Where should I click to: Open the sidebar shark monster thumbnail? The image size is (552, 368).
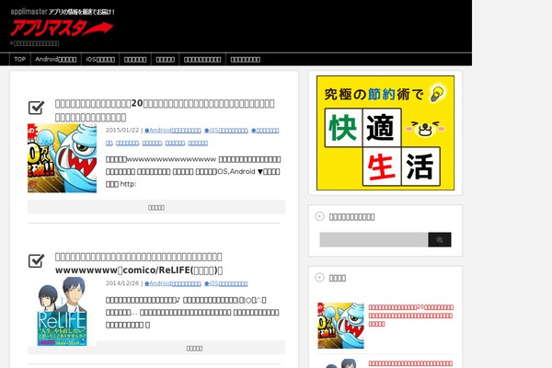[x=340, y=326]
